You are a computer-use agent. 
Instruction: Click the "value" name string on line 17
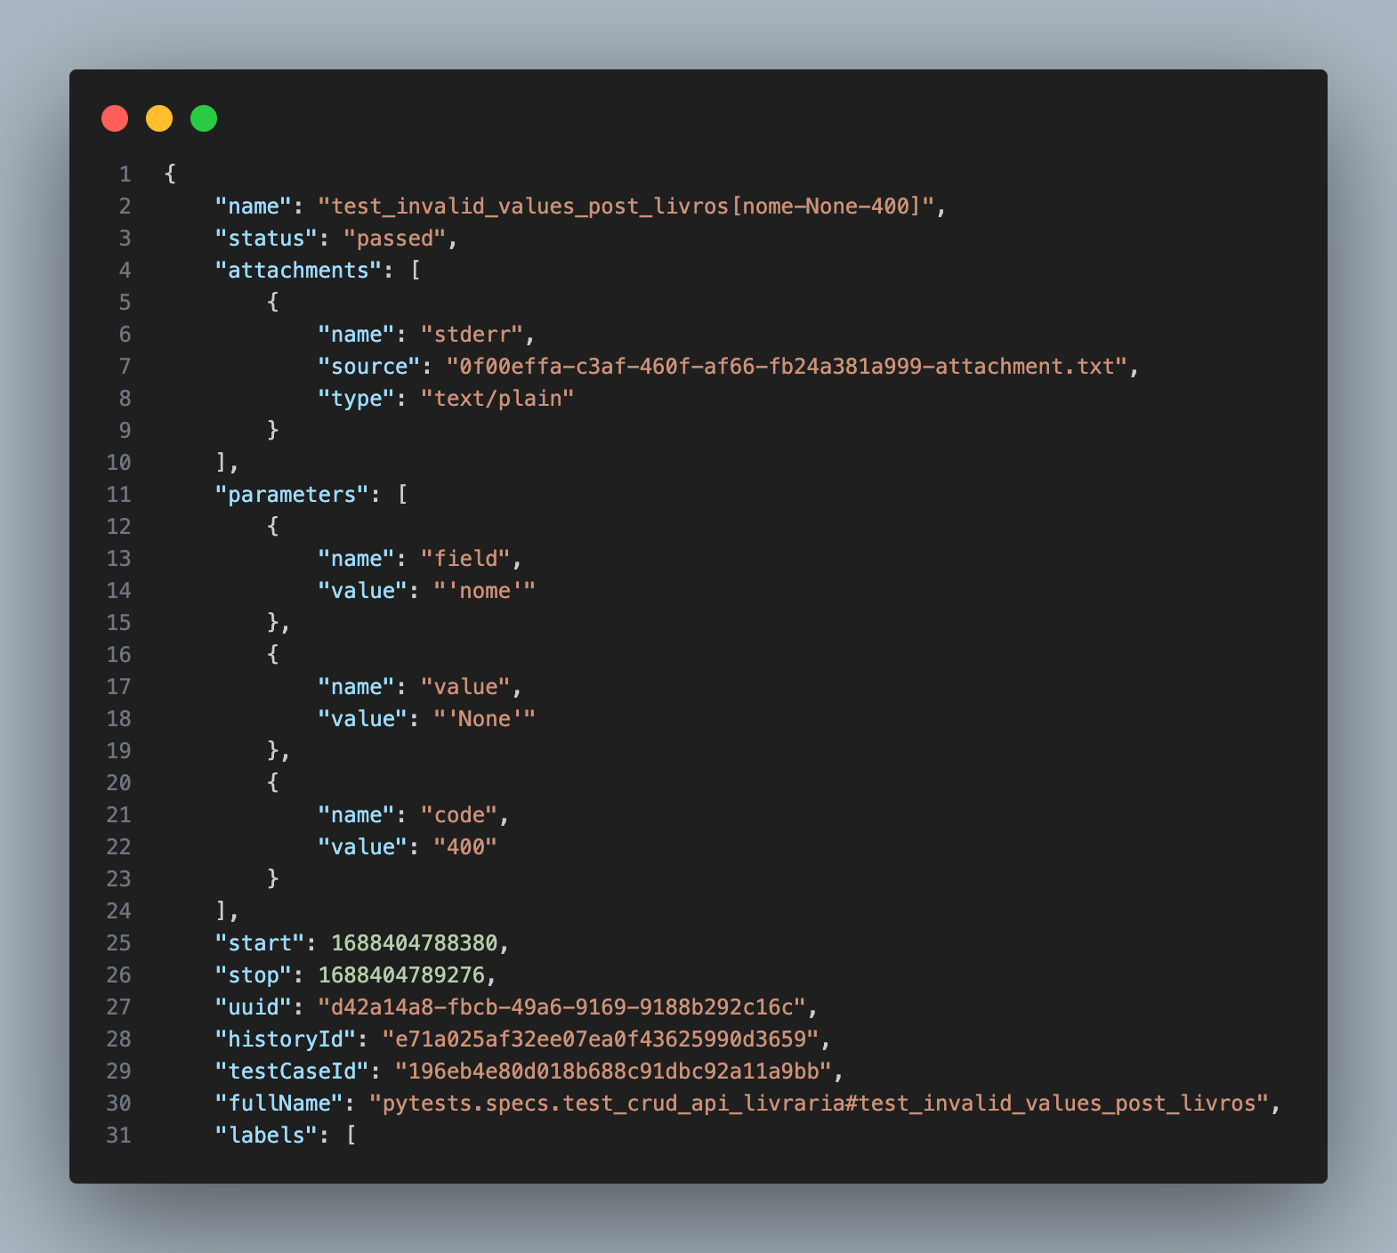465,687
